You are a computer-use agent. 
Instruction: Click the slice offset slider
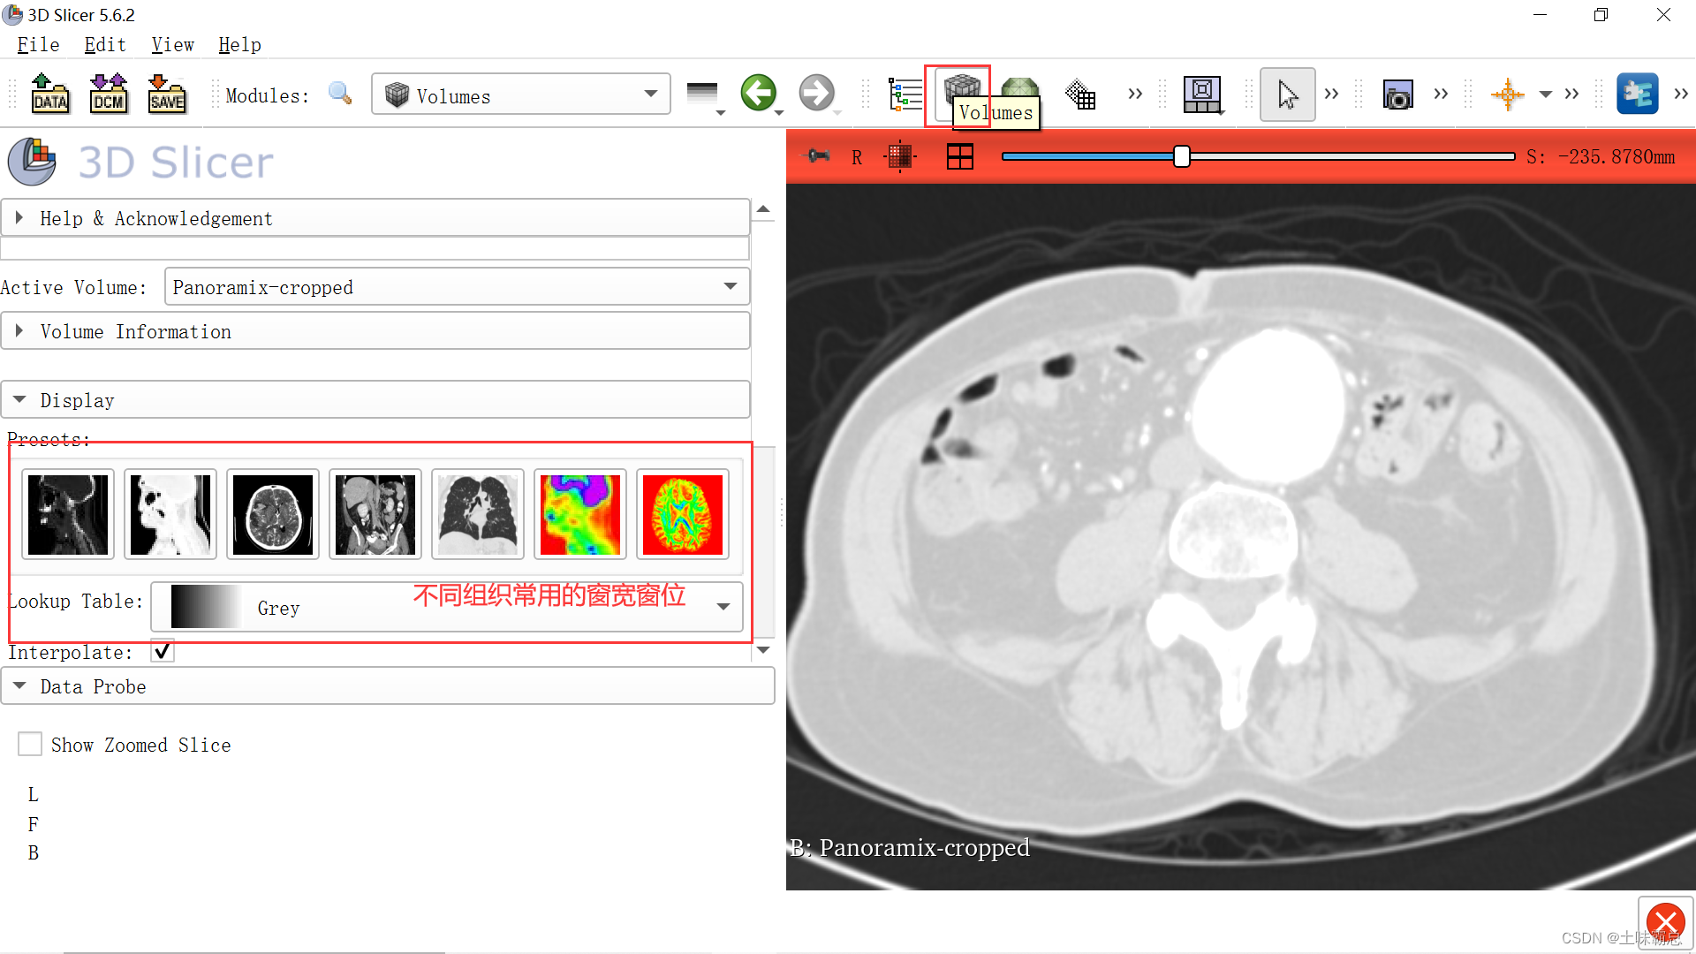tap(1181, 156)
